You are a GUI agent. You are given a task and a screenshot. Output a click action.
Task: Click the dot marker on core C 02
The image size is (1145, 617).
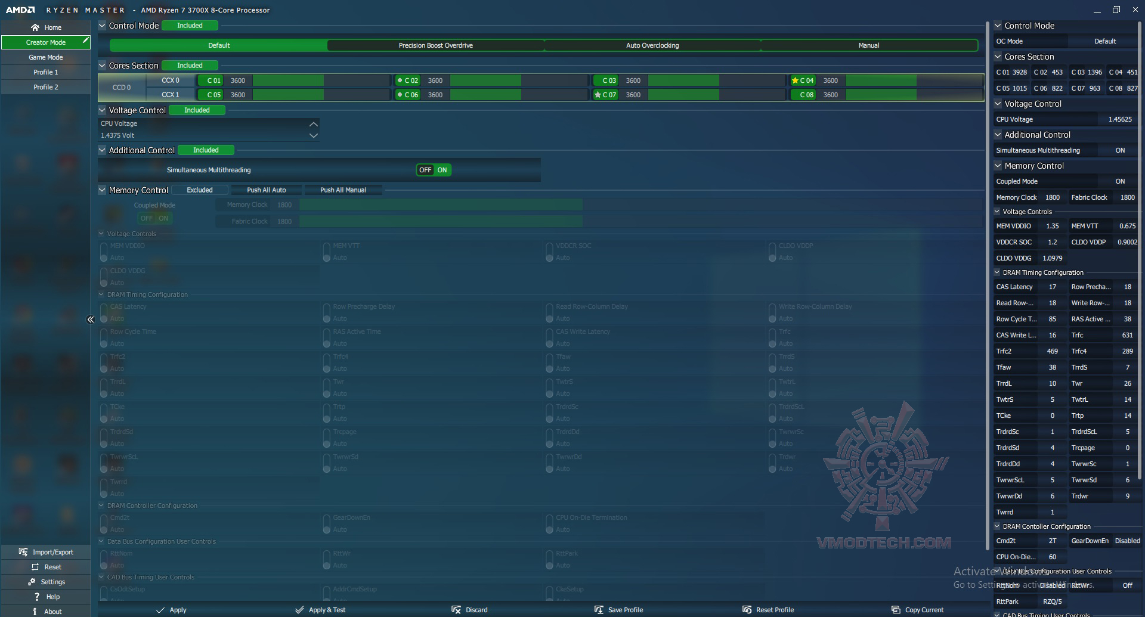click(x=400, y=80)
